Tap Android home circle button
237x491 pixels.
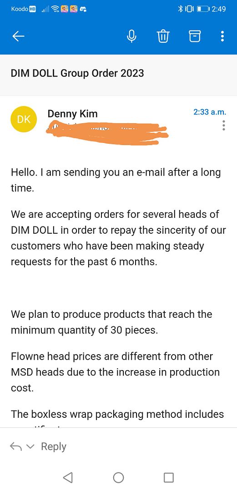pyautogui.click(x=118, y=477)
